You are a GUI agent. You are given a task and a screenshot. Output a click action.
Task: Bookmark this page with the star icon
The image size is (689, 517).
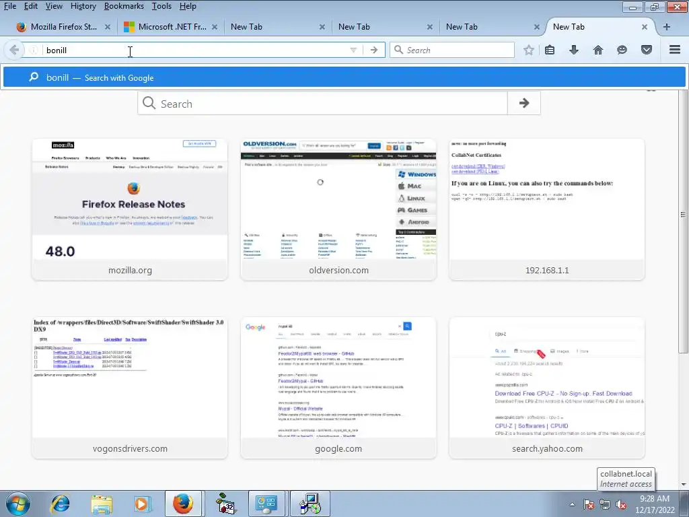(529, 50)
